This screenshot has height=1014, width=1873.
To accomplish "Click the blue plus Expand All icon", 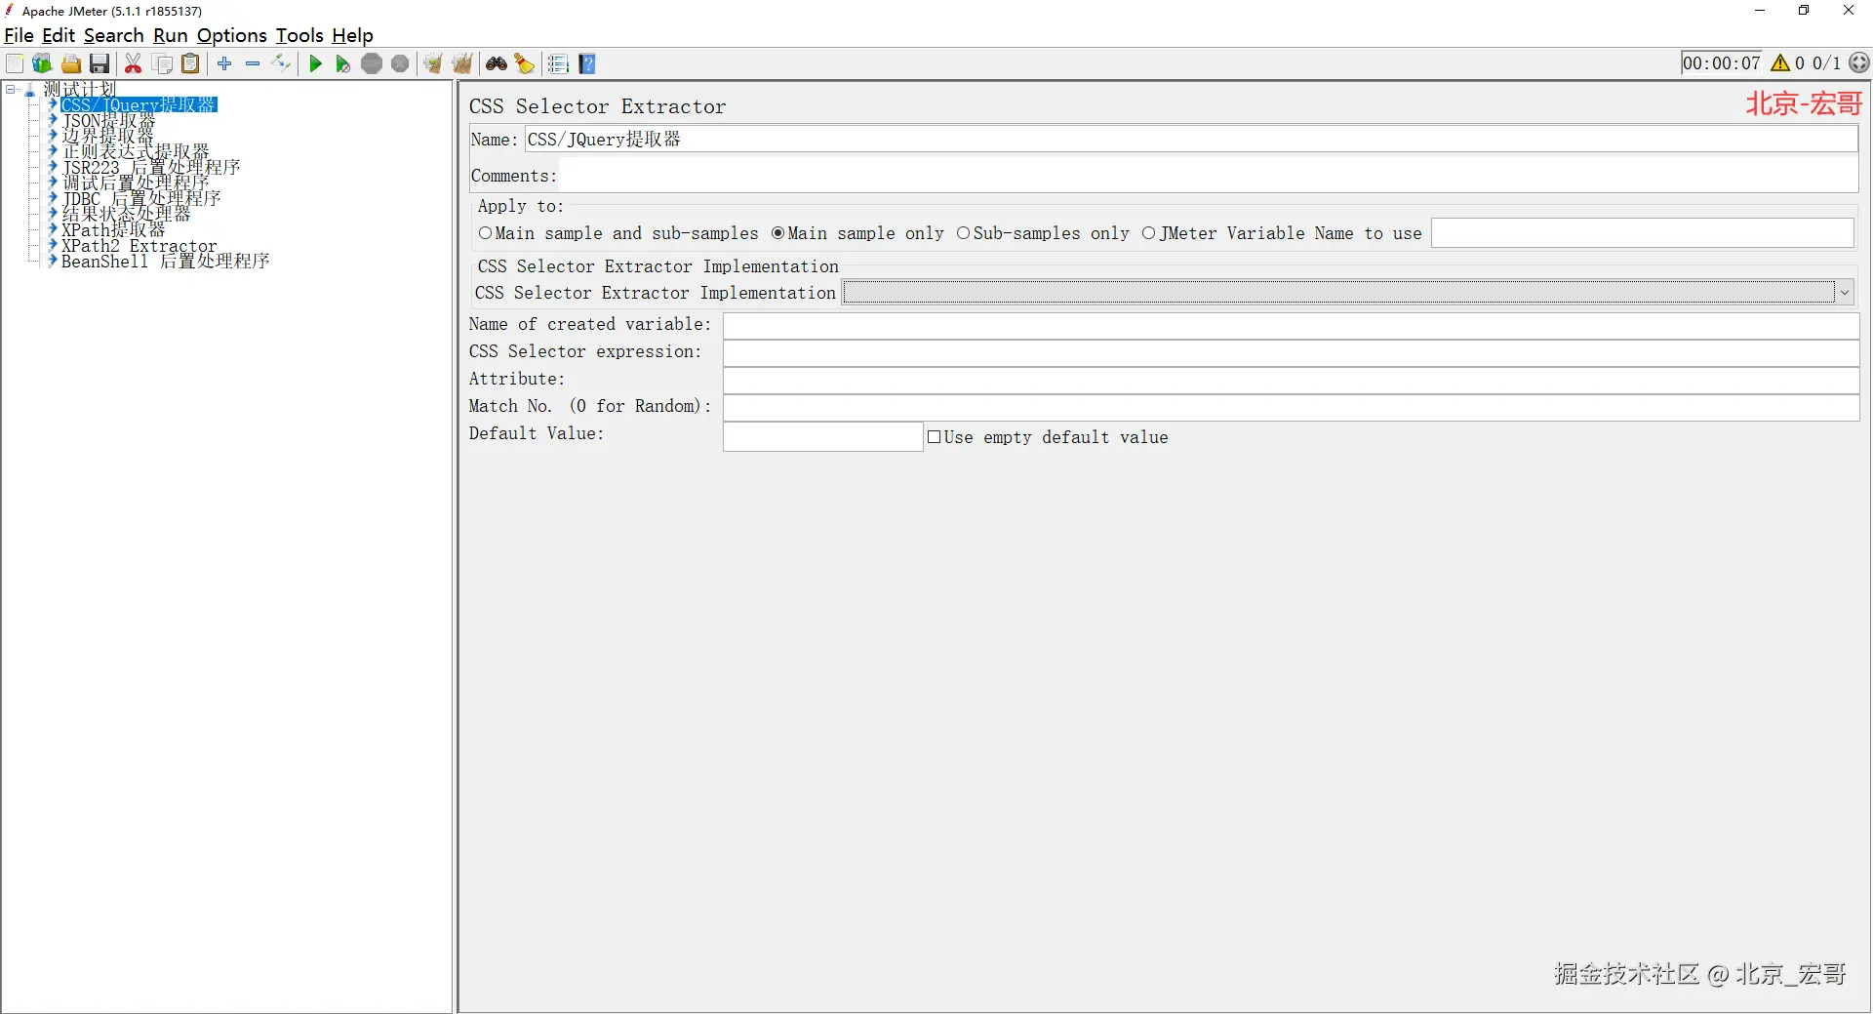I will coord(224,63).
